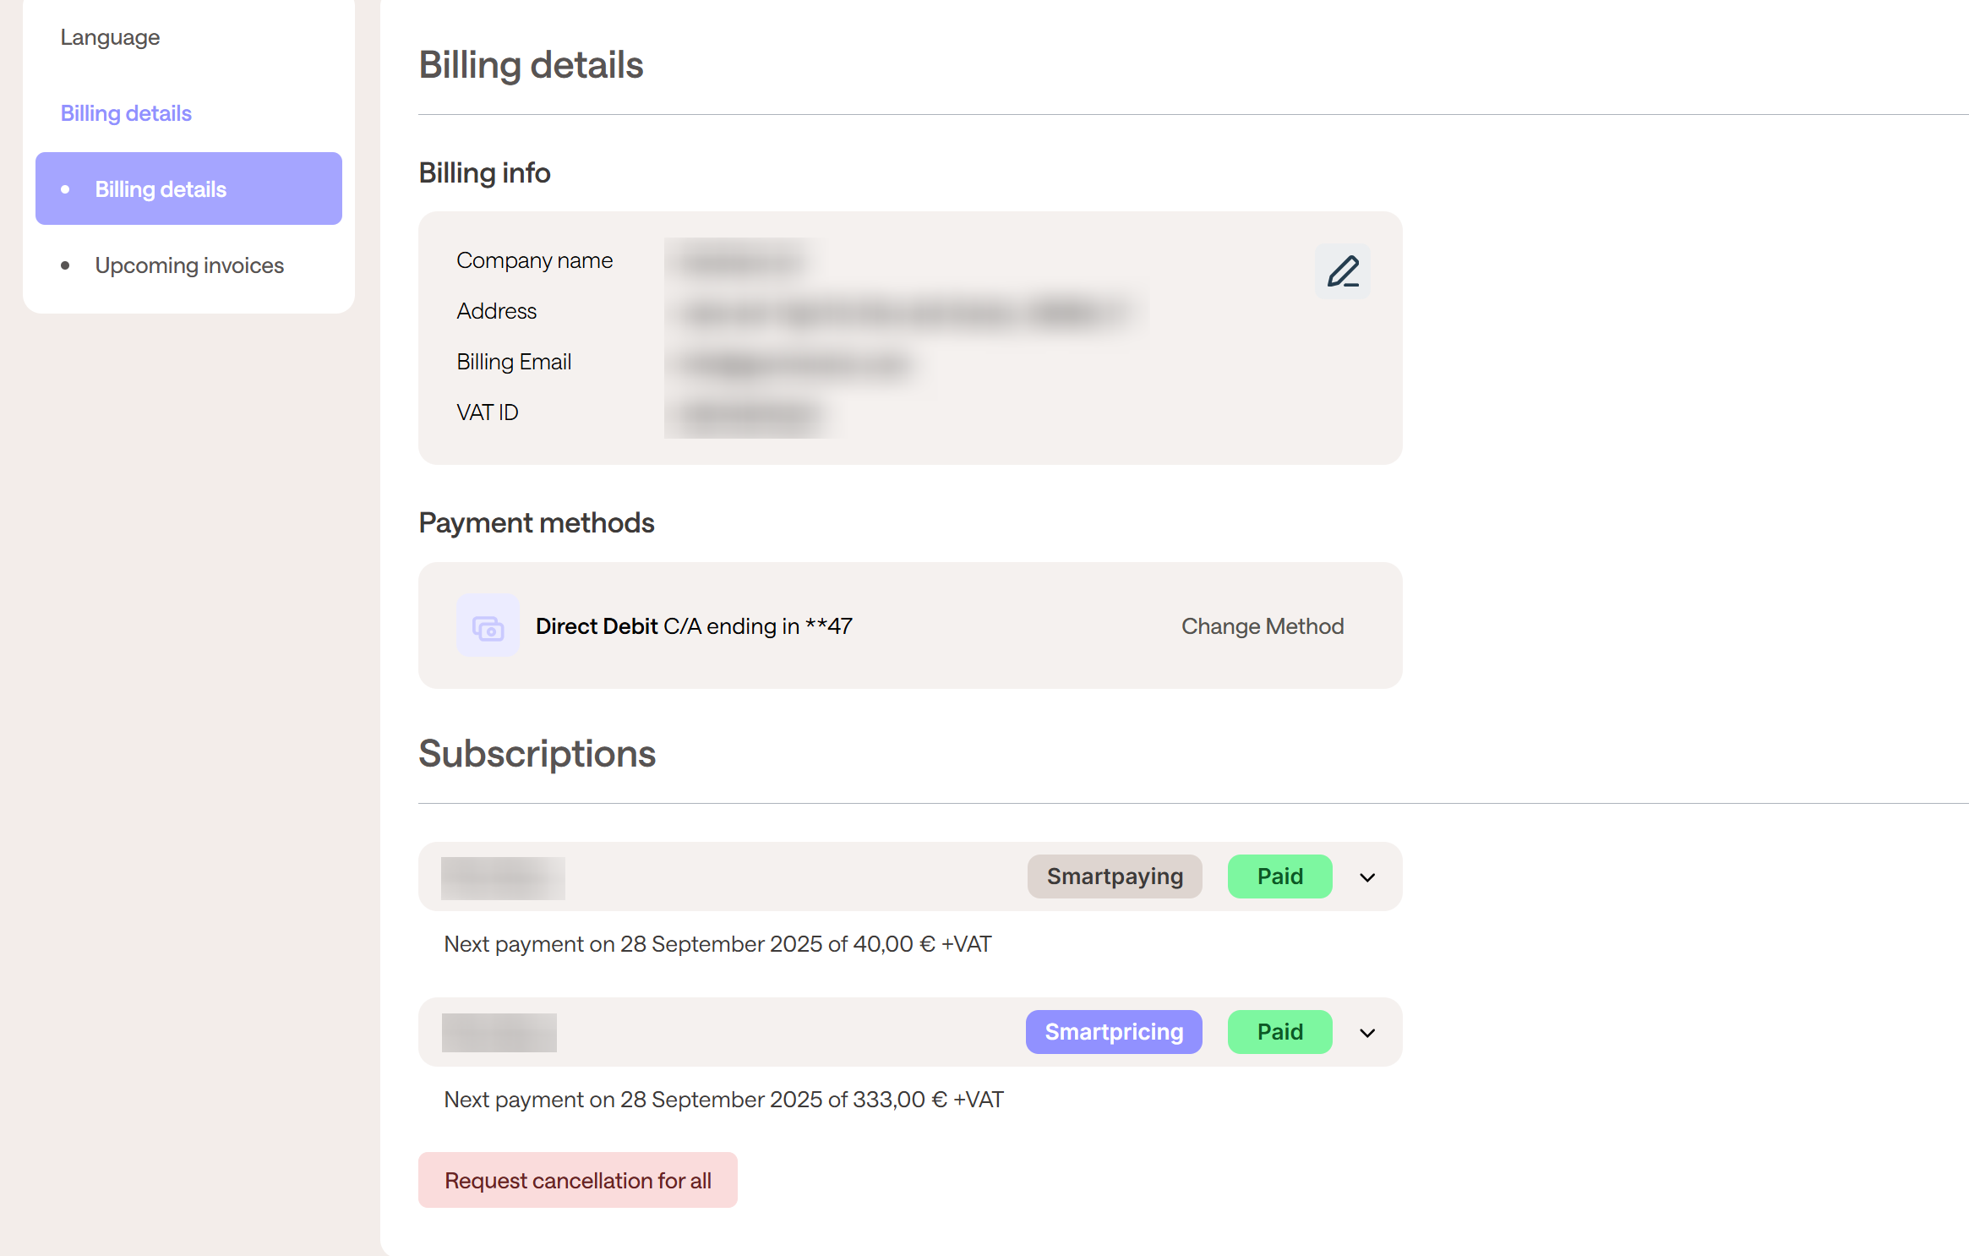Select the Billing details section header in the sidebar
1969x1256 pixels.
126,113
